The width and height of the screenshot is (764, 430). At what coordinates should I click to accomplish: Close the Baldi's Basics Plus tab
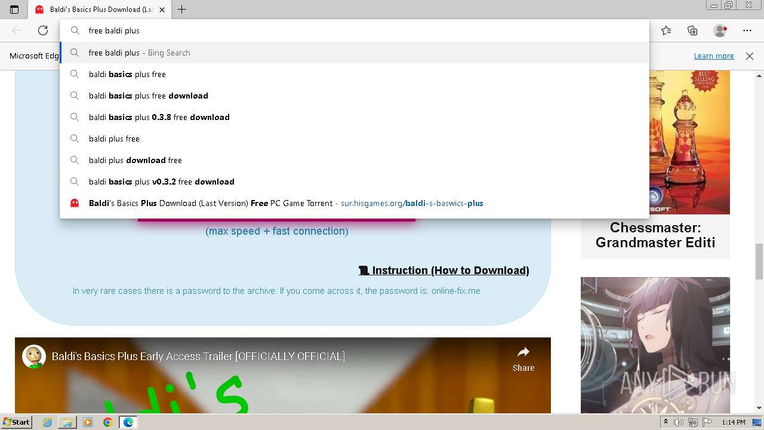tap(162, 10)
